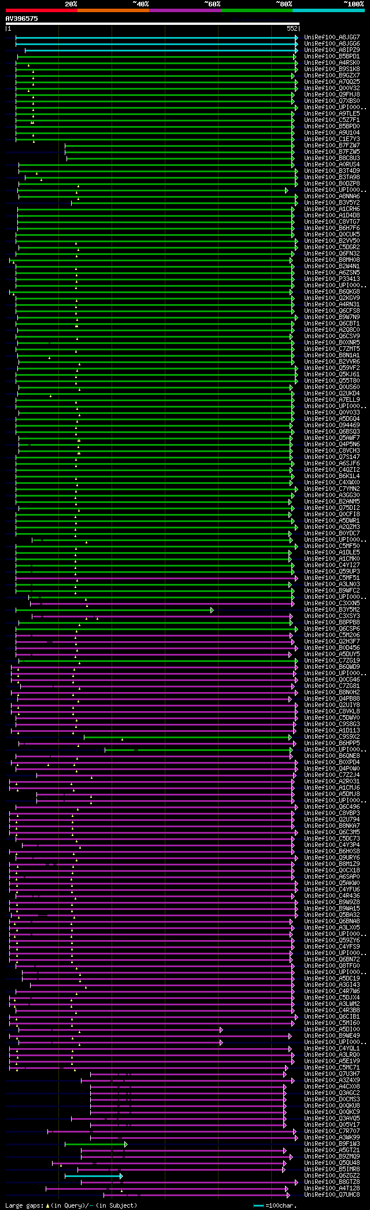Open hit UniRef100_A8IPZ9

(332, 50)
